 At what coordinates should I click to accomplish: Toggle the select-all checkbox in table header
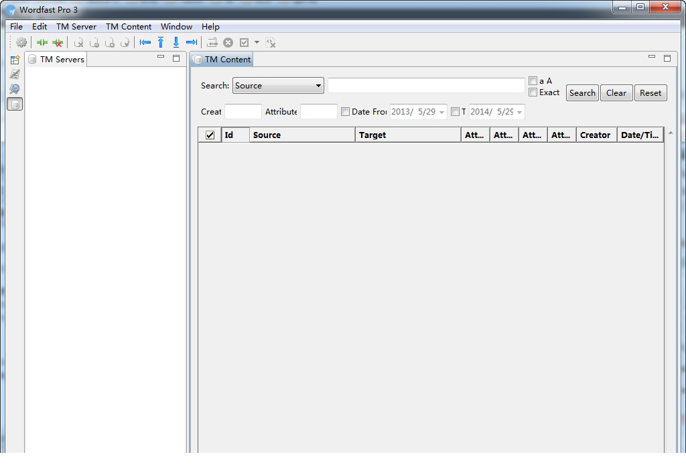(210, 135)
